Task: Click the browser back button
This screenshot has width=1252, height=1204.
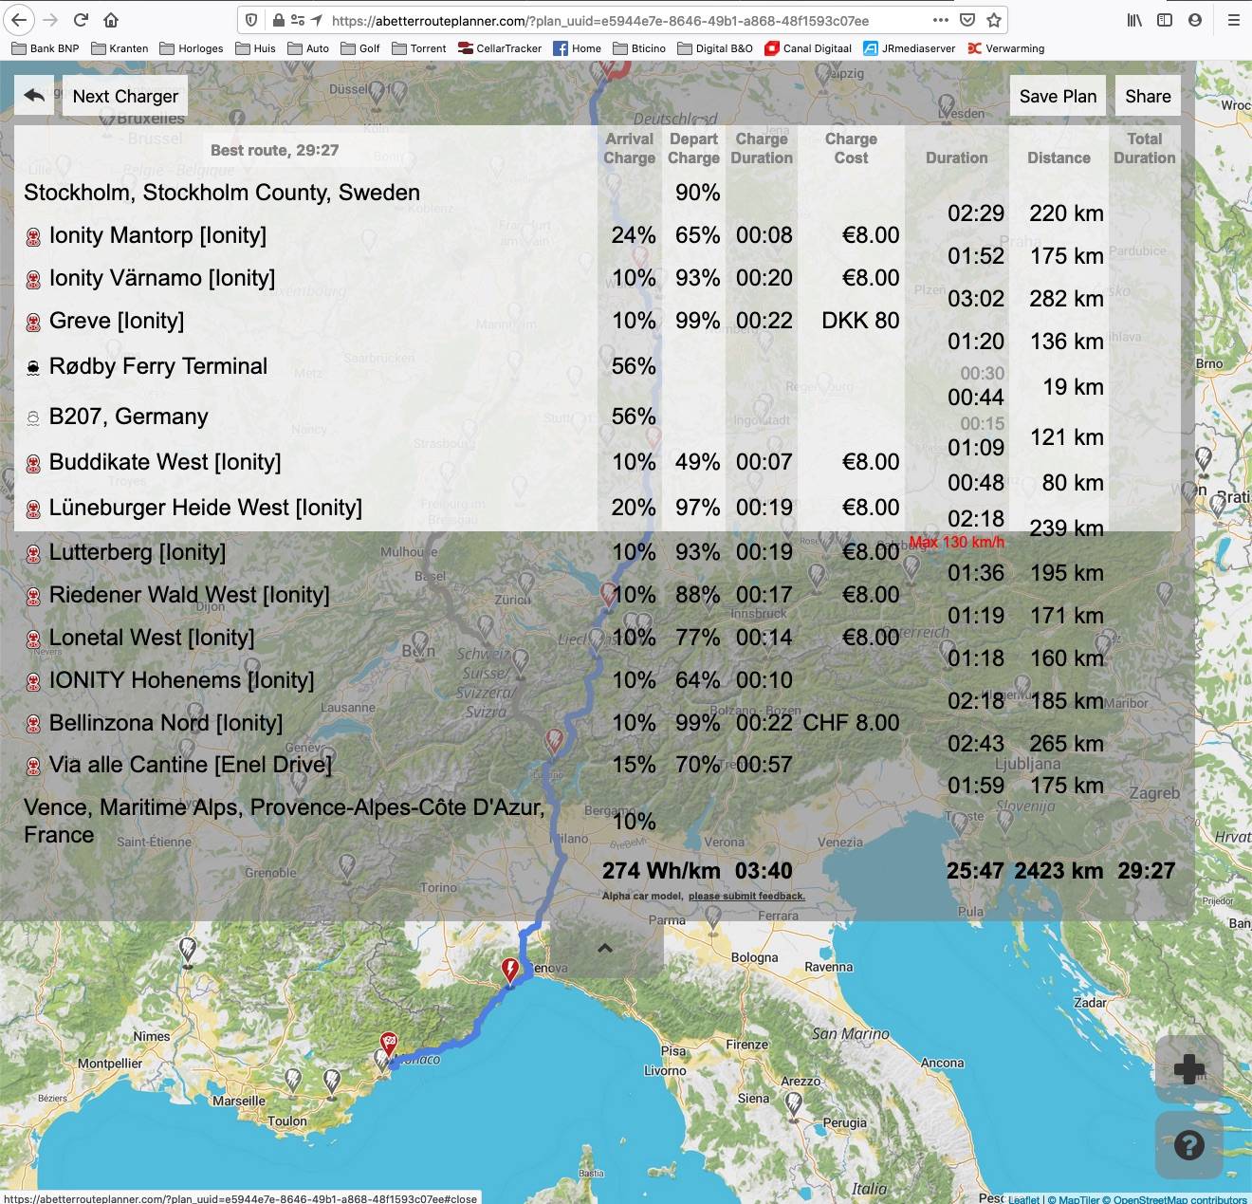Action: 19,20
